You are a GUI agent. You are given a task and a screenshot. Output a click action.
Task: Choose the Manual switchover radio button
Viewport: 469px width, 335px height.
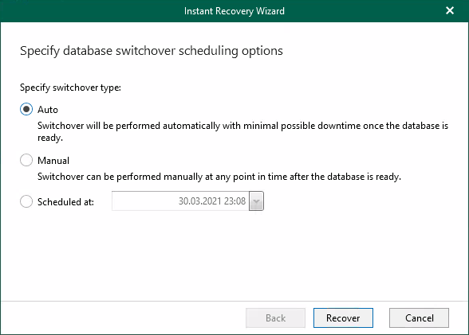tap(26, 160)
